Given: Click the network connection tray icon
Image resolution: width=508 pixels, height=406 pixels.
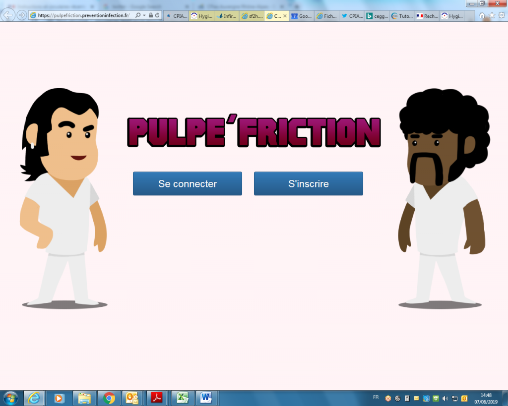Looking at the screenshot, I should pos(455,399).
